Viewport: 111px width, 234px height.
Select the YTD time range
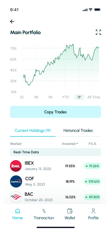[x=66, y=97]
